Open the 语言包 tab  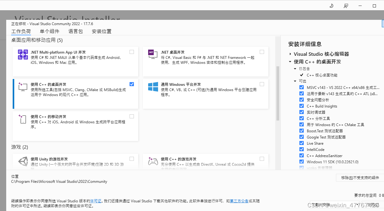(75, 31)
